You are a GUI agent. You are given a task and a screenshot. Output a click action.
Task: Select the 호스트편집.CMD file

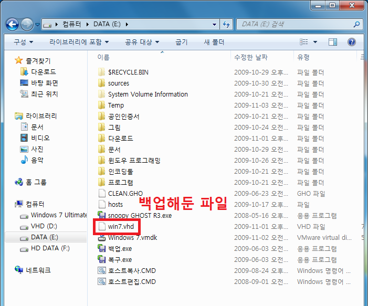[127, 282]
